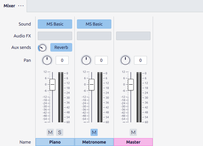203x146 pixels.
Task: Click the Master pan knob
Action: tap(125, 60)
